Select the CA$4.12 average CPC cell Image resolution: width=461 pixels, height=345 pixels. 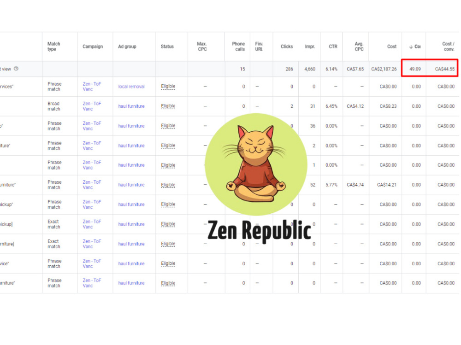pyautogui.click(x=355, y=106)
